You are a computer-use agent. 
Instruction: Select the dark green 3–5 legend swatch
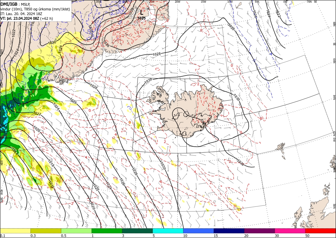pyautogui.click(x=137, y=231)
